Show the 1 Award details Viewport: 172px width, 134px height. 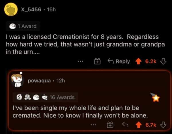click(23, 26)
